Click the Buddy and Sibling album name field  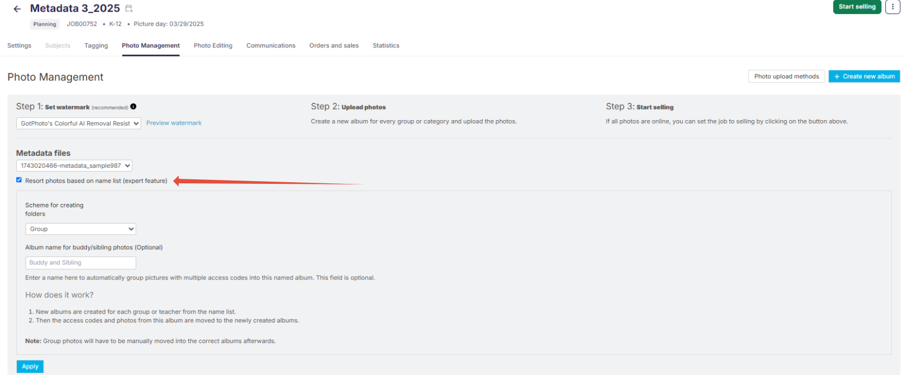81,263
